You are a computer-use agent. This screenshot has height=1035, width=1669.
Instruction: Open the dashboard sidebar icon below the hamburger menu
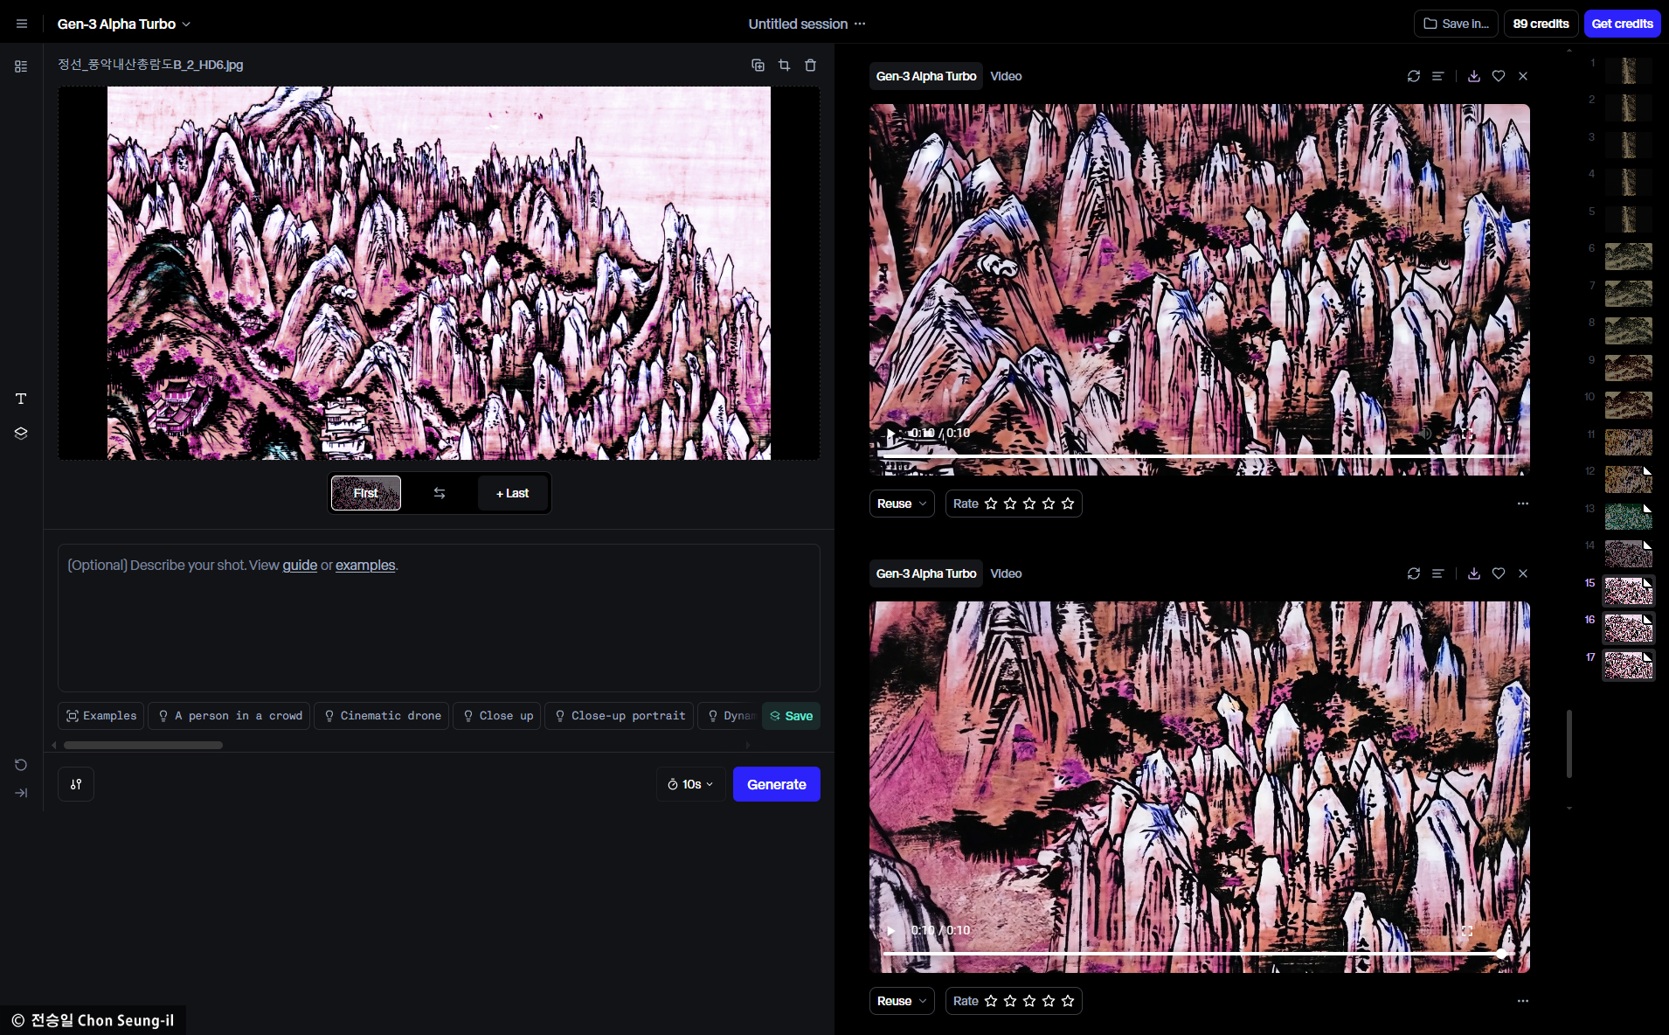tap(21, 66)
